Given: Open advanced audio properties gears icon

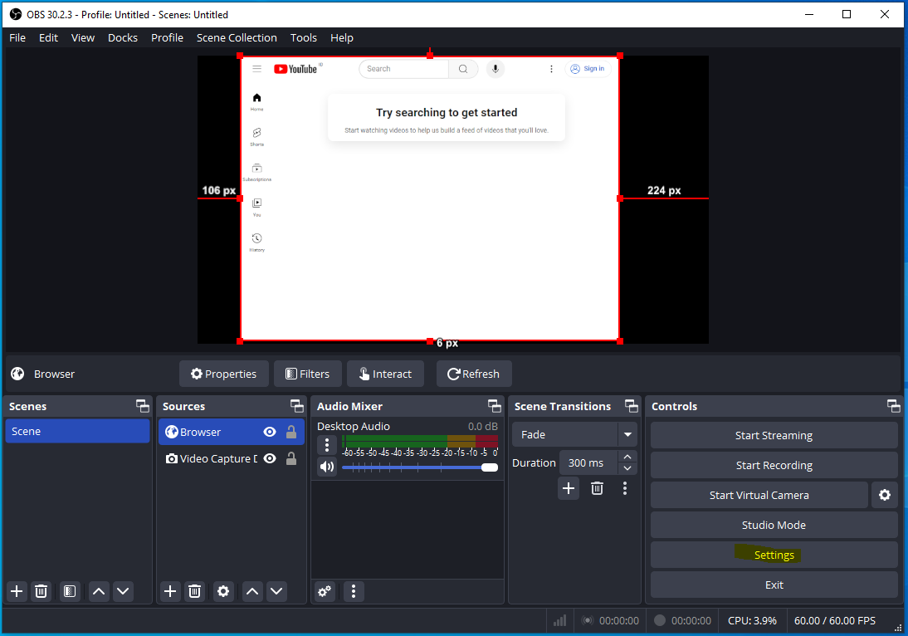Looking at the screenshot, I should click(325, 591).
